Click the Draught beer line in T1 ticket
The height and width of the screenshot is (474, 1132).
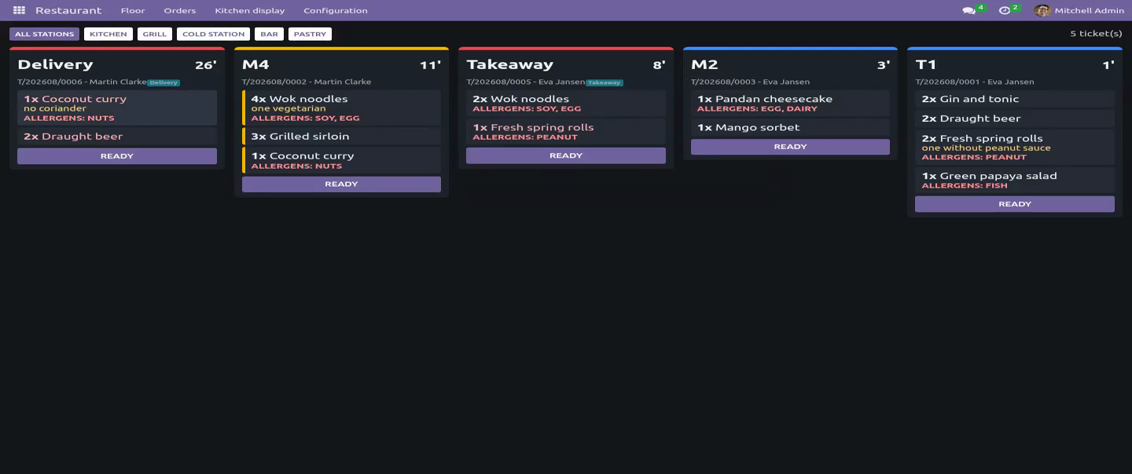(x=1015, y=118)
